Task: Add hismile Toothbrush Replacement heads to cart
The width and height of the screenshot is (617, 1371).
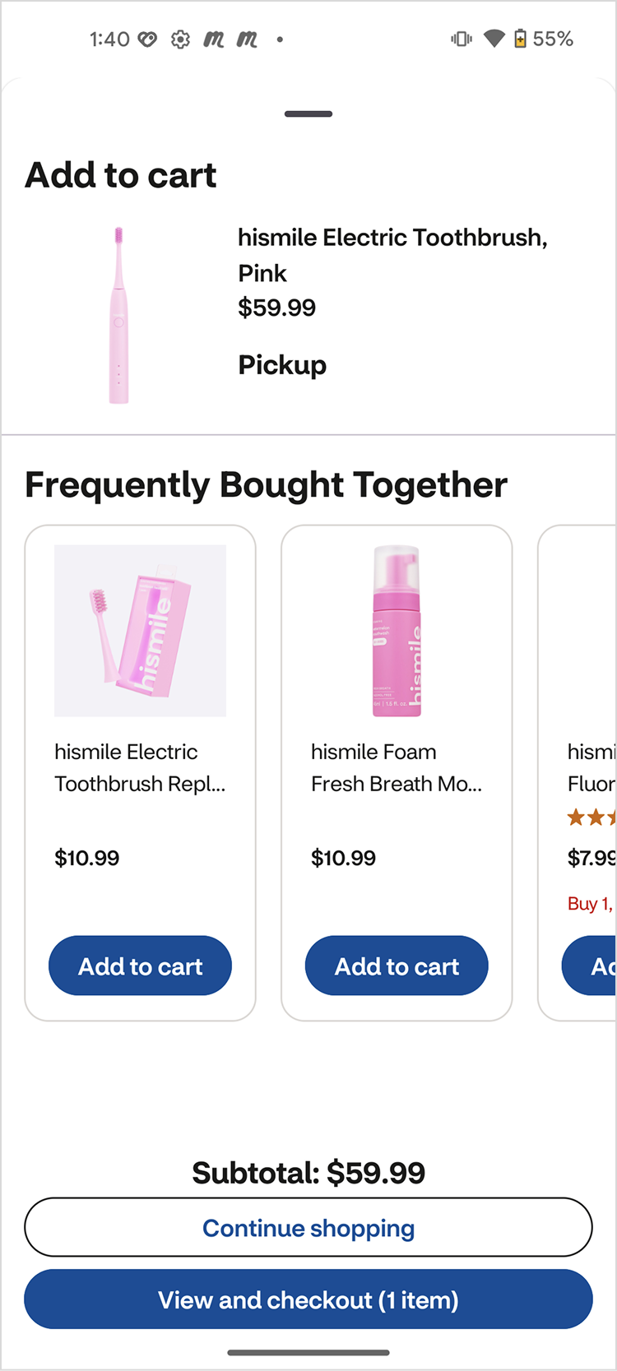Action: [x=140, y=966]
